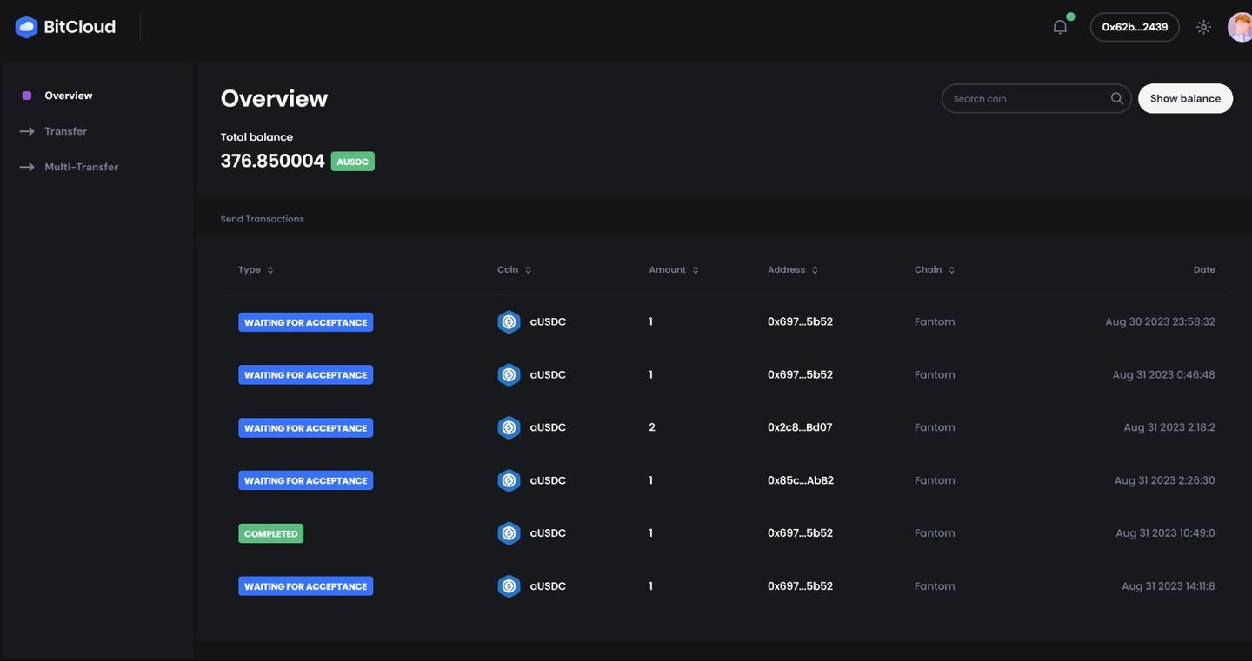Viewport: 1252px width, 661px height.
Task: Sort table by Amount column
Action: click(x=674, y=269)
